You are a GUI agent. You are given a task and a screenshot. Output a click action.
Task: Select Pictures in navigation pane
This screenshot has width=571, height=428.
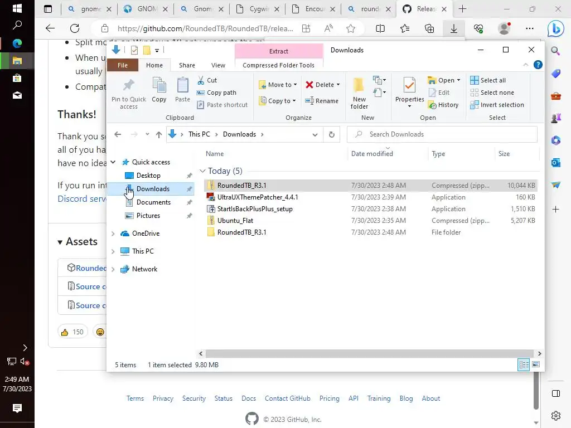[x=148, y=216]
